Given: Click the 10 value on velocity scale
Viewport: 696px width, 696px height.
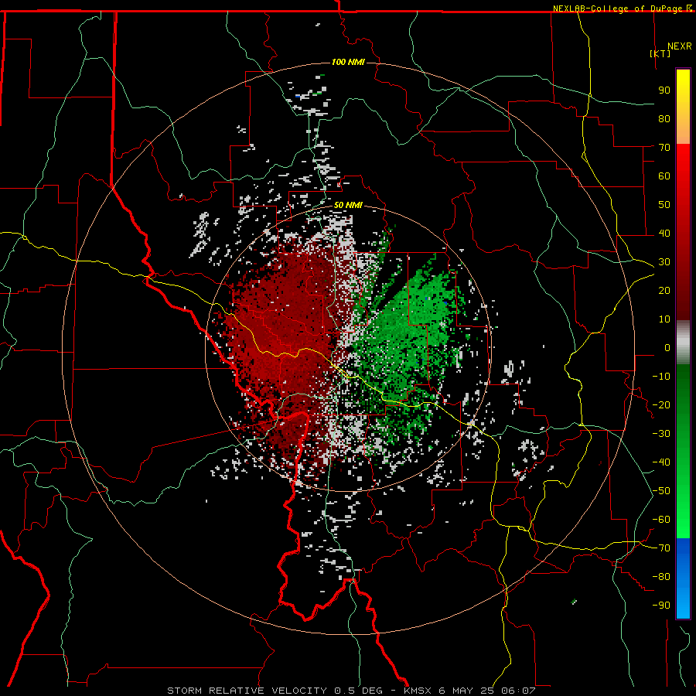Looking at the screenshot, I should 664,319.
